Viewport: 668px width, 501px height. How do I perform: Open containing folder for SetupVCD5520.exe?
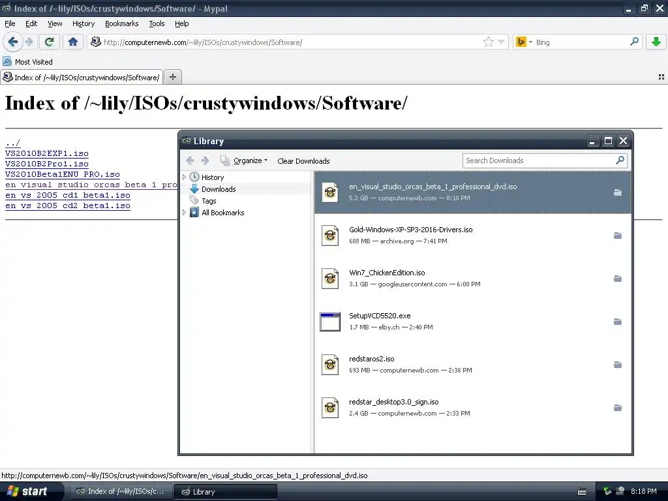click(x=617, y=322)
